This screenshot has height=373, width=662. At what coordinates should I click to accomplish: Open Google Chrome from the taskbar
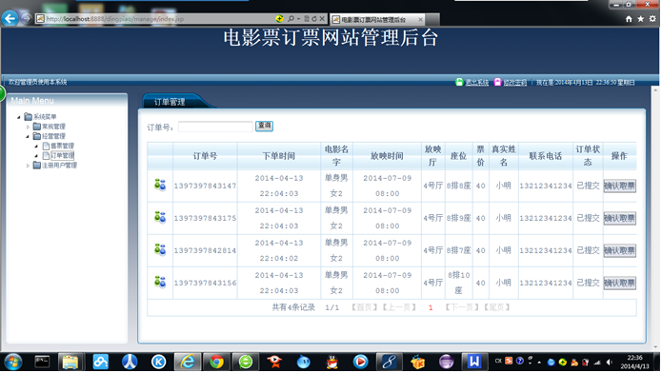point(216,362)
